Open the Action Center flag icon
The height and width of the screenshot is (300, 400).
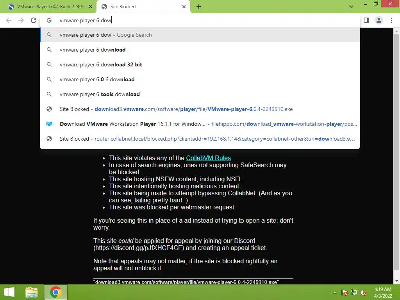pyautogui.click(x=344, y=293)
